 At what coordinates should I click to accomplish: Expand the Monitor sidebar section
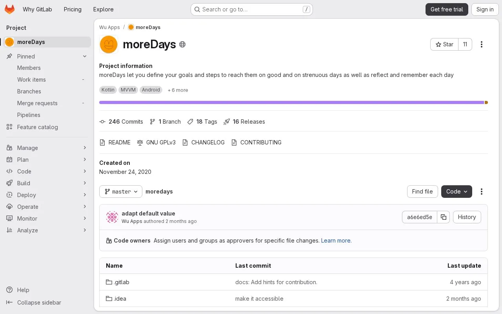47,219
